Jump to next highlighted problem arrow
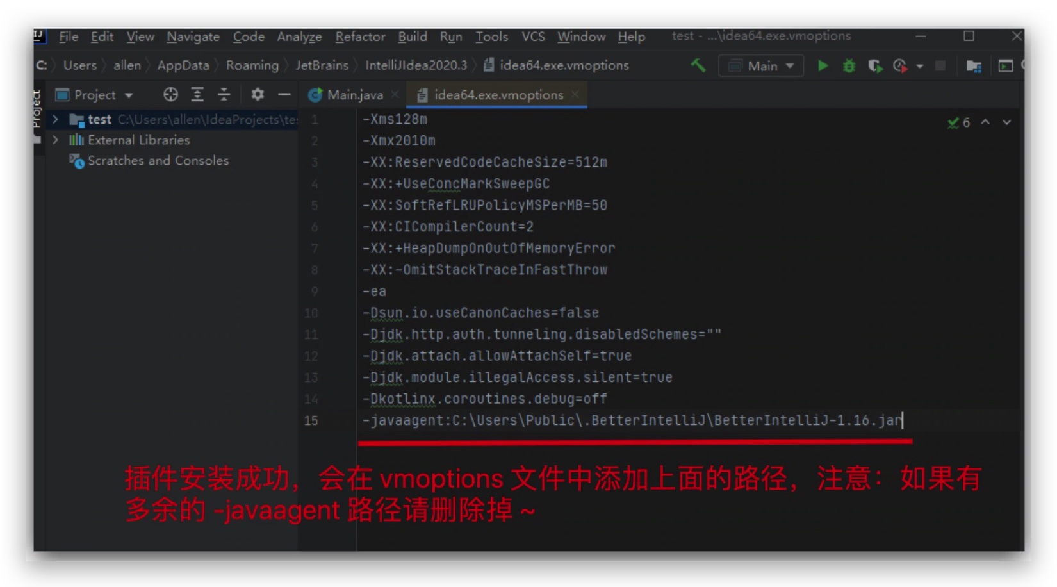Image resolution: width=1057 pixels, height=587 pixels. click(1007, 122)
